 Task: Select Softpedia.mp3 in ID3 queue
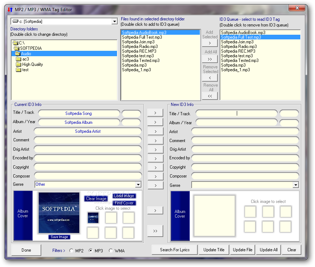[x=260, y=65]
